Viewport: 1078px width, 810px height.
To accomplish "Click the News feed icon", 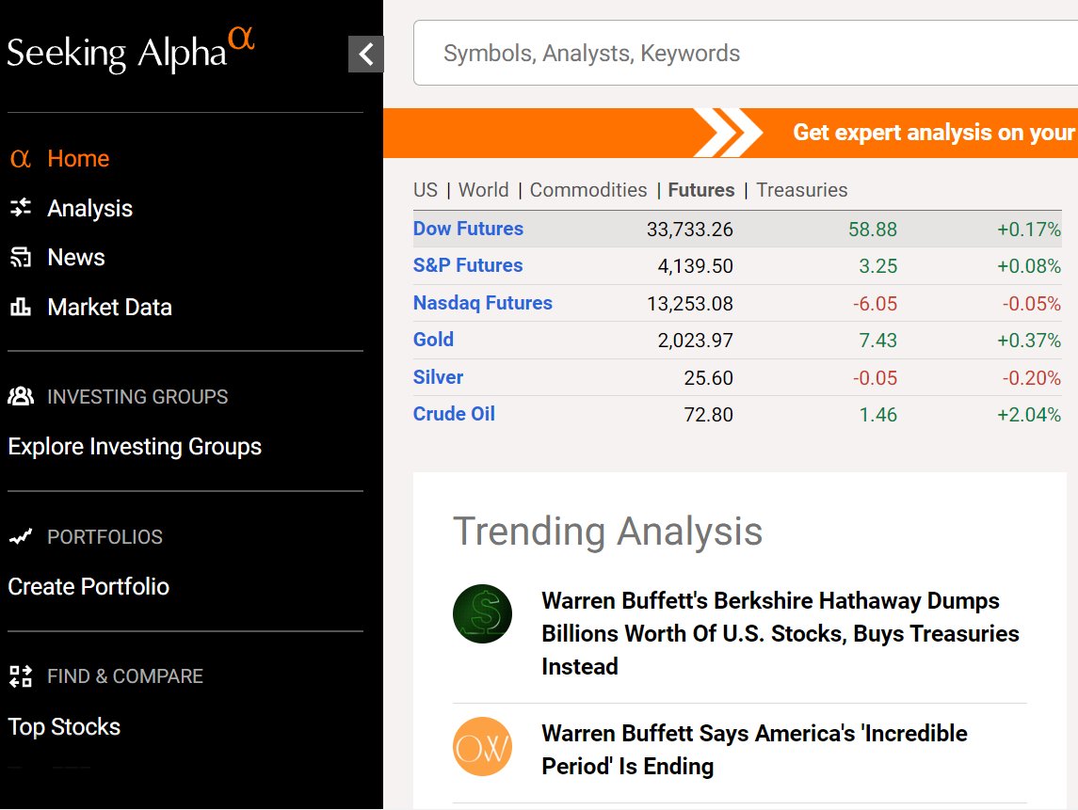I will (21, 257).
